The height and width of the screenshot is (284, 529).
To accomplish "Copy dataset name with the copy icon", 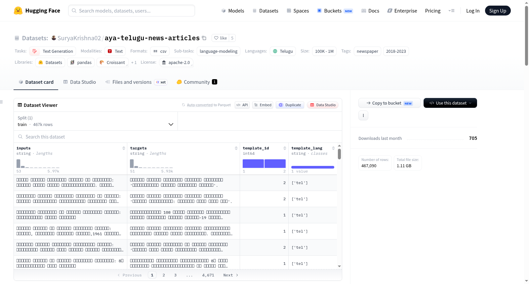I will 204,38.
